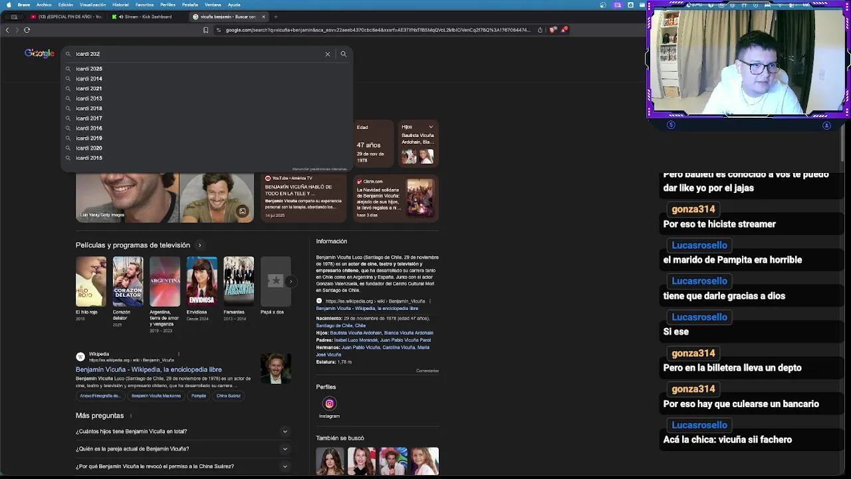The width and height of the screenshot is (851, 479).
Task: Switch to ESPECIAL FIN DE AÑO YouTube tab
Action: pyautogui.click(x=66, y=17)
